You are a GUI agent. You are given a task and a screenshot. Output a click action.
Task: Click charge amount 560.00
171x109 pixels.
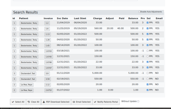point(98,28)
